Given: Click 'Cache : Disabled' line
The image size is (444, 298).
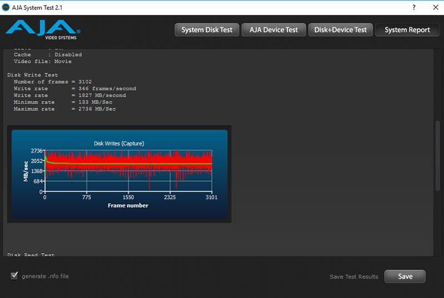Looking at the screenshot, I should 48,54.
